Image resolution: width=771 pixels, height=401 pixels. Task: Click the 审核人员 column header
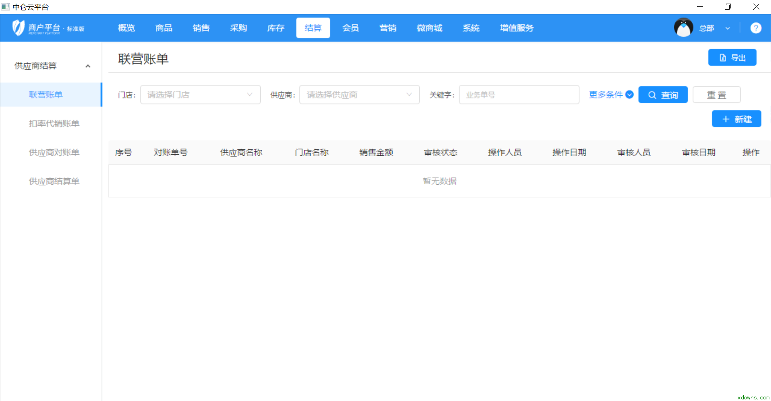click(634, 152)
